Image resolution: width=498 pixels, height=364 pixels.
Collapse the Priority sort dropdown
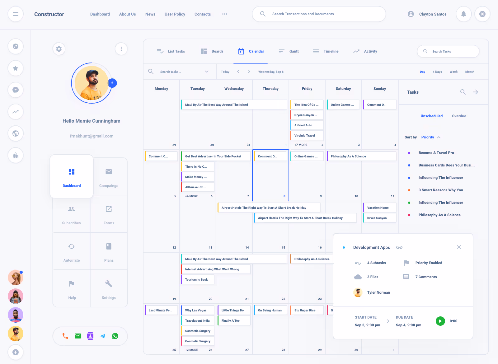[439, 137]
